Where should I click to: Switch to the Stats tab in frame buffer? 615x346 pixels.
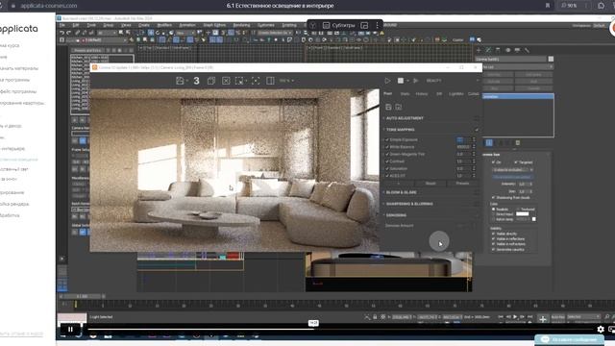pyautogui.click(x=405, y=94)
